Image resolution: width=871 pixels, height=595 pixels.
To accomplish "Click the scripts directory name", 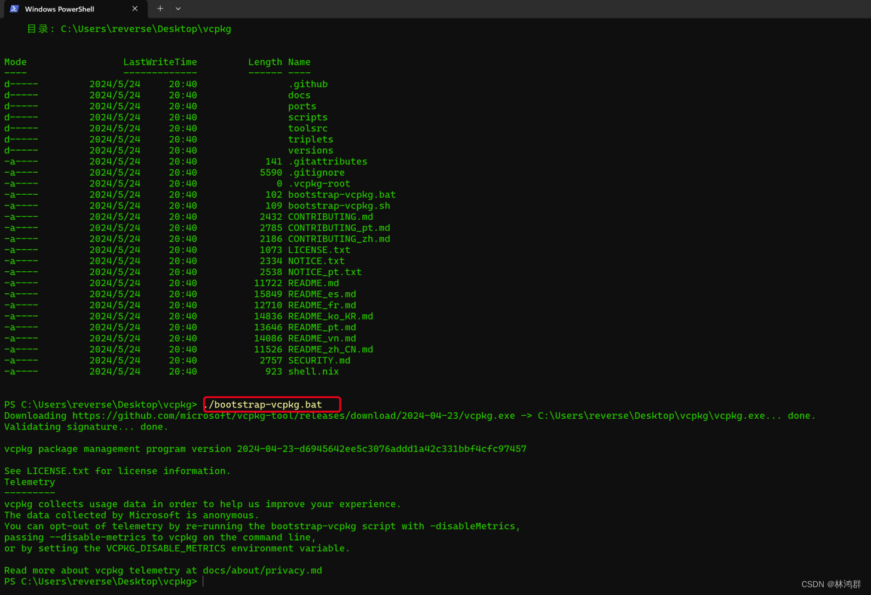I will pyautogui.click(x=308, y=117).
